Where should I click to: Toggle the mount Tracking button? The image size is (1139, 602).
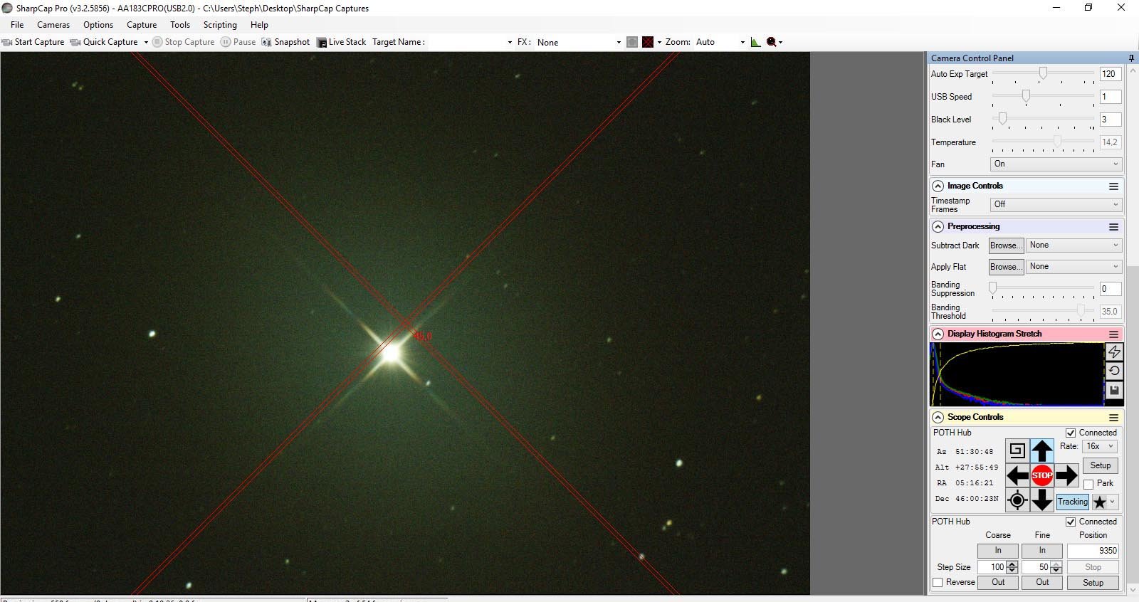click(1073, 502)
